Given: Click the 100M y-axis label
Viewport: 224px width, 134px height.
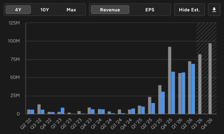Looking at the screenshot, I should [14, 41].
